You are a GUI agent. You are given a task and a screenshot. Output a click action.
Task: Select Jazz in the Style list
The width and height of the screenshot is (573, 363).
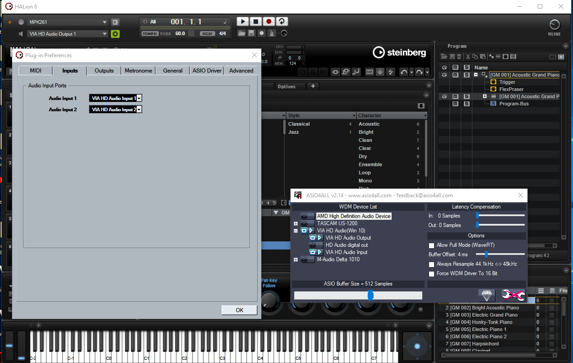pyautogui.click(x=294, y=132)
